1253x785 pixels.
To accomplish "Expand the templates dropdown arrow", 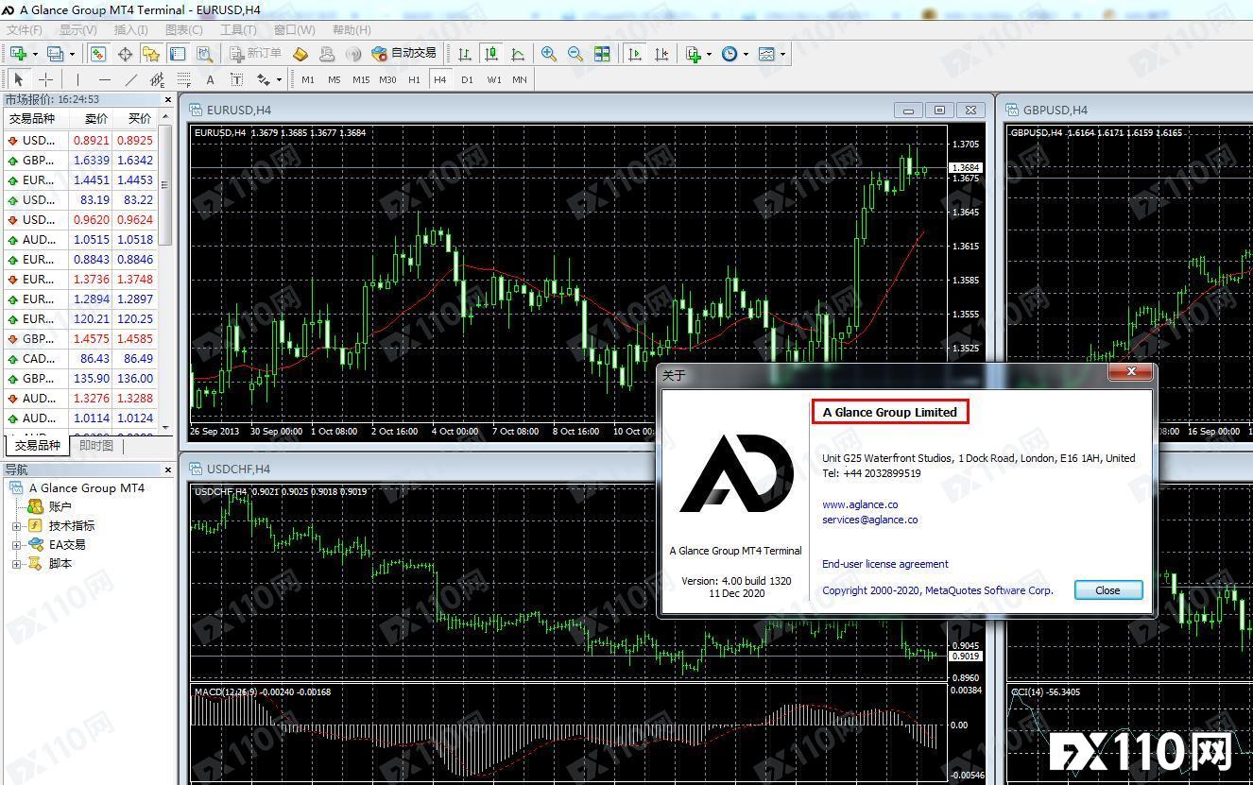I will tap(783, 54).
